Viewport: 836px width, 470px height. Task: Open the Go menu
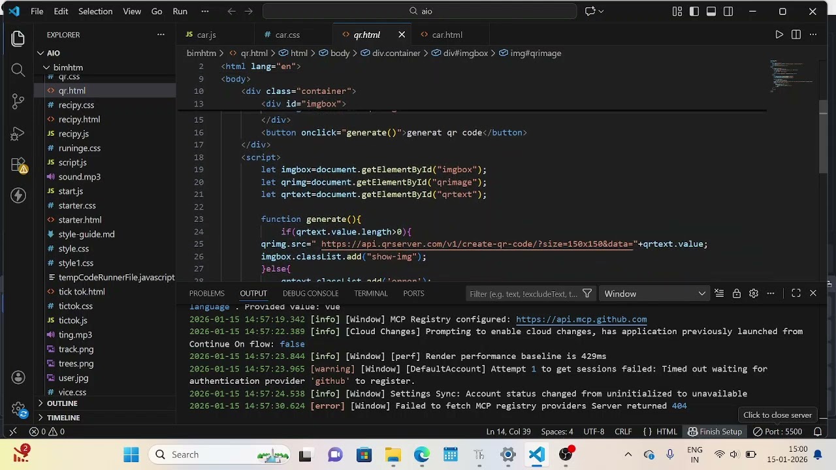tap(157, 11)
